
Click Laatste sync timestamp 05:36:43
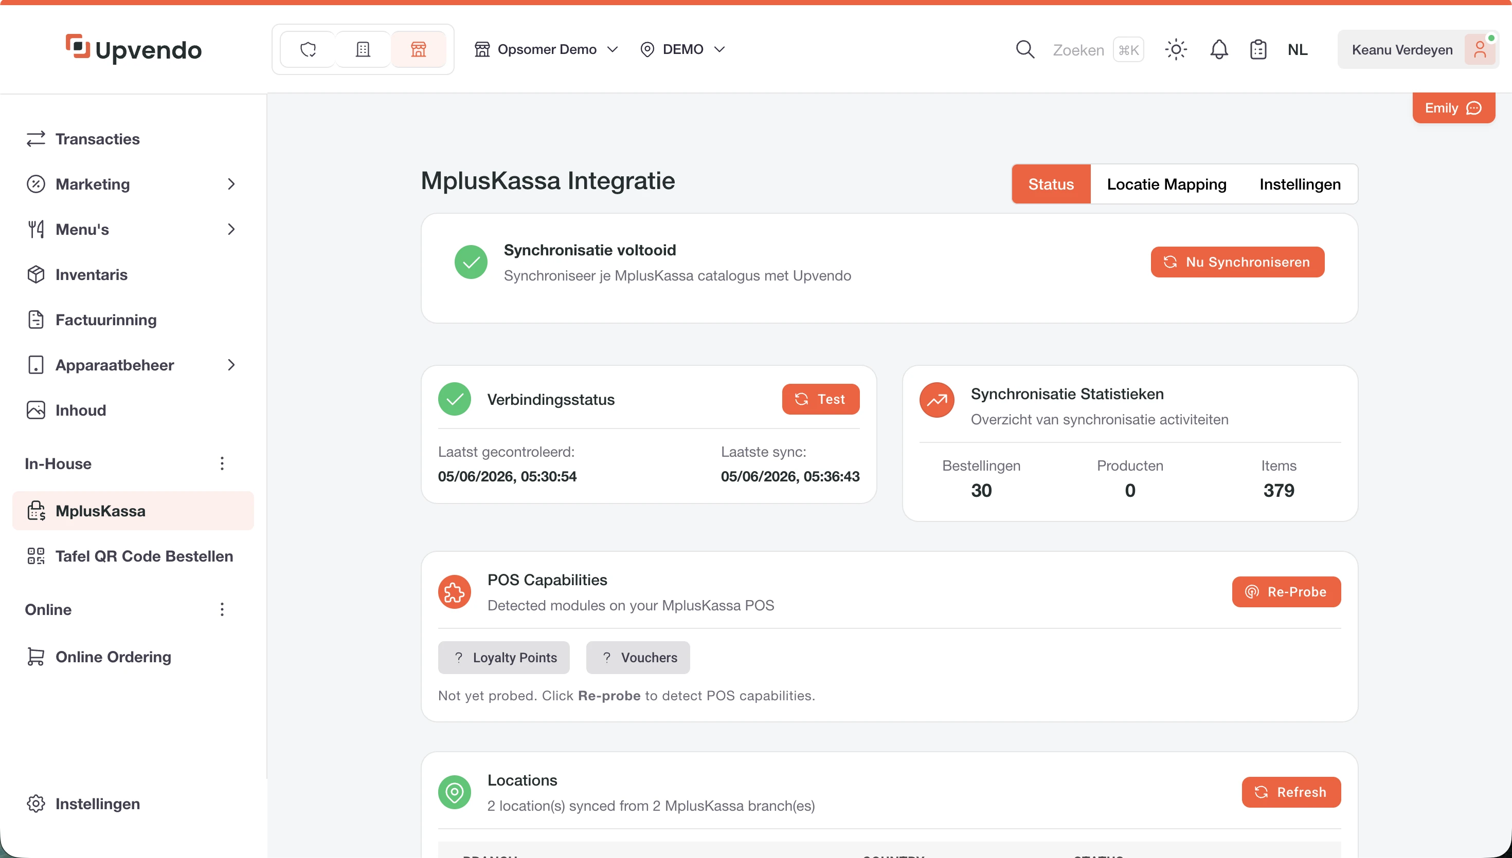(x=789, y=477)
